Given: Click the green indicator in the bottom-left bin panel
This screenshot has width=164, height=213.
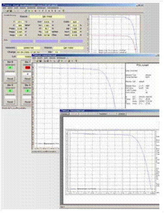Looking at the screenshot, I should 10,91.
